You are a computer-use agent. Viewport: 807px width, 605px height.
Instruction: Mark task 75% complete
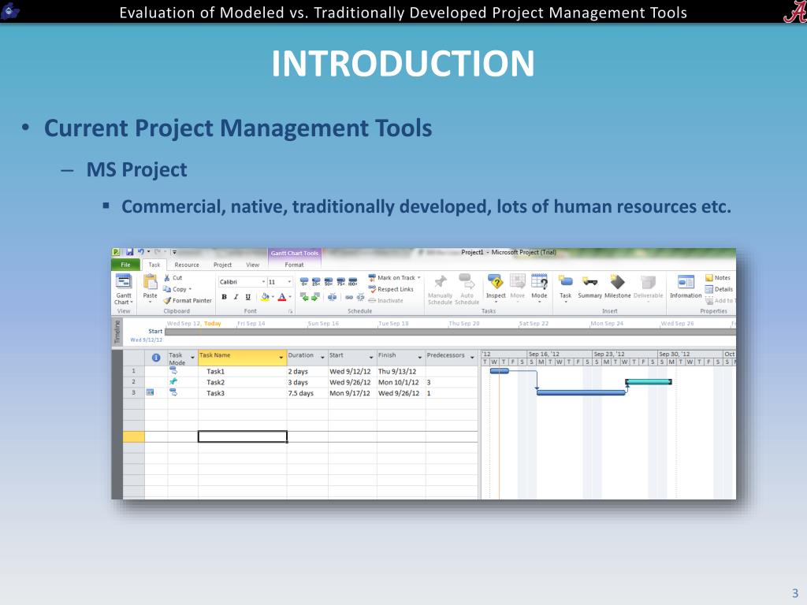[x=340, y=282]
